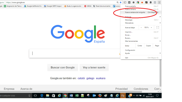182x102 pixels.
Task: Open Microsoft Edge from taskbar
Action: 42,96
